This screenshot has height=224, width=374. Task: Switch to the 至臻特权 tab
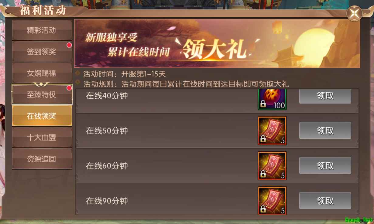coord(42,94)
